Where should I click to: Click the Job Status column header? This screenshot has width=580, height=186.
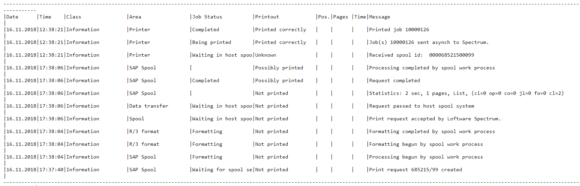(207, 17)
